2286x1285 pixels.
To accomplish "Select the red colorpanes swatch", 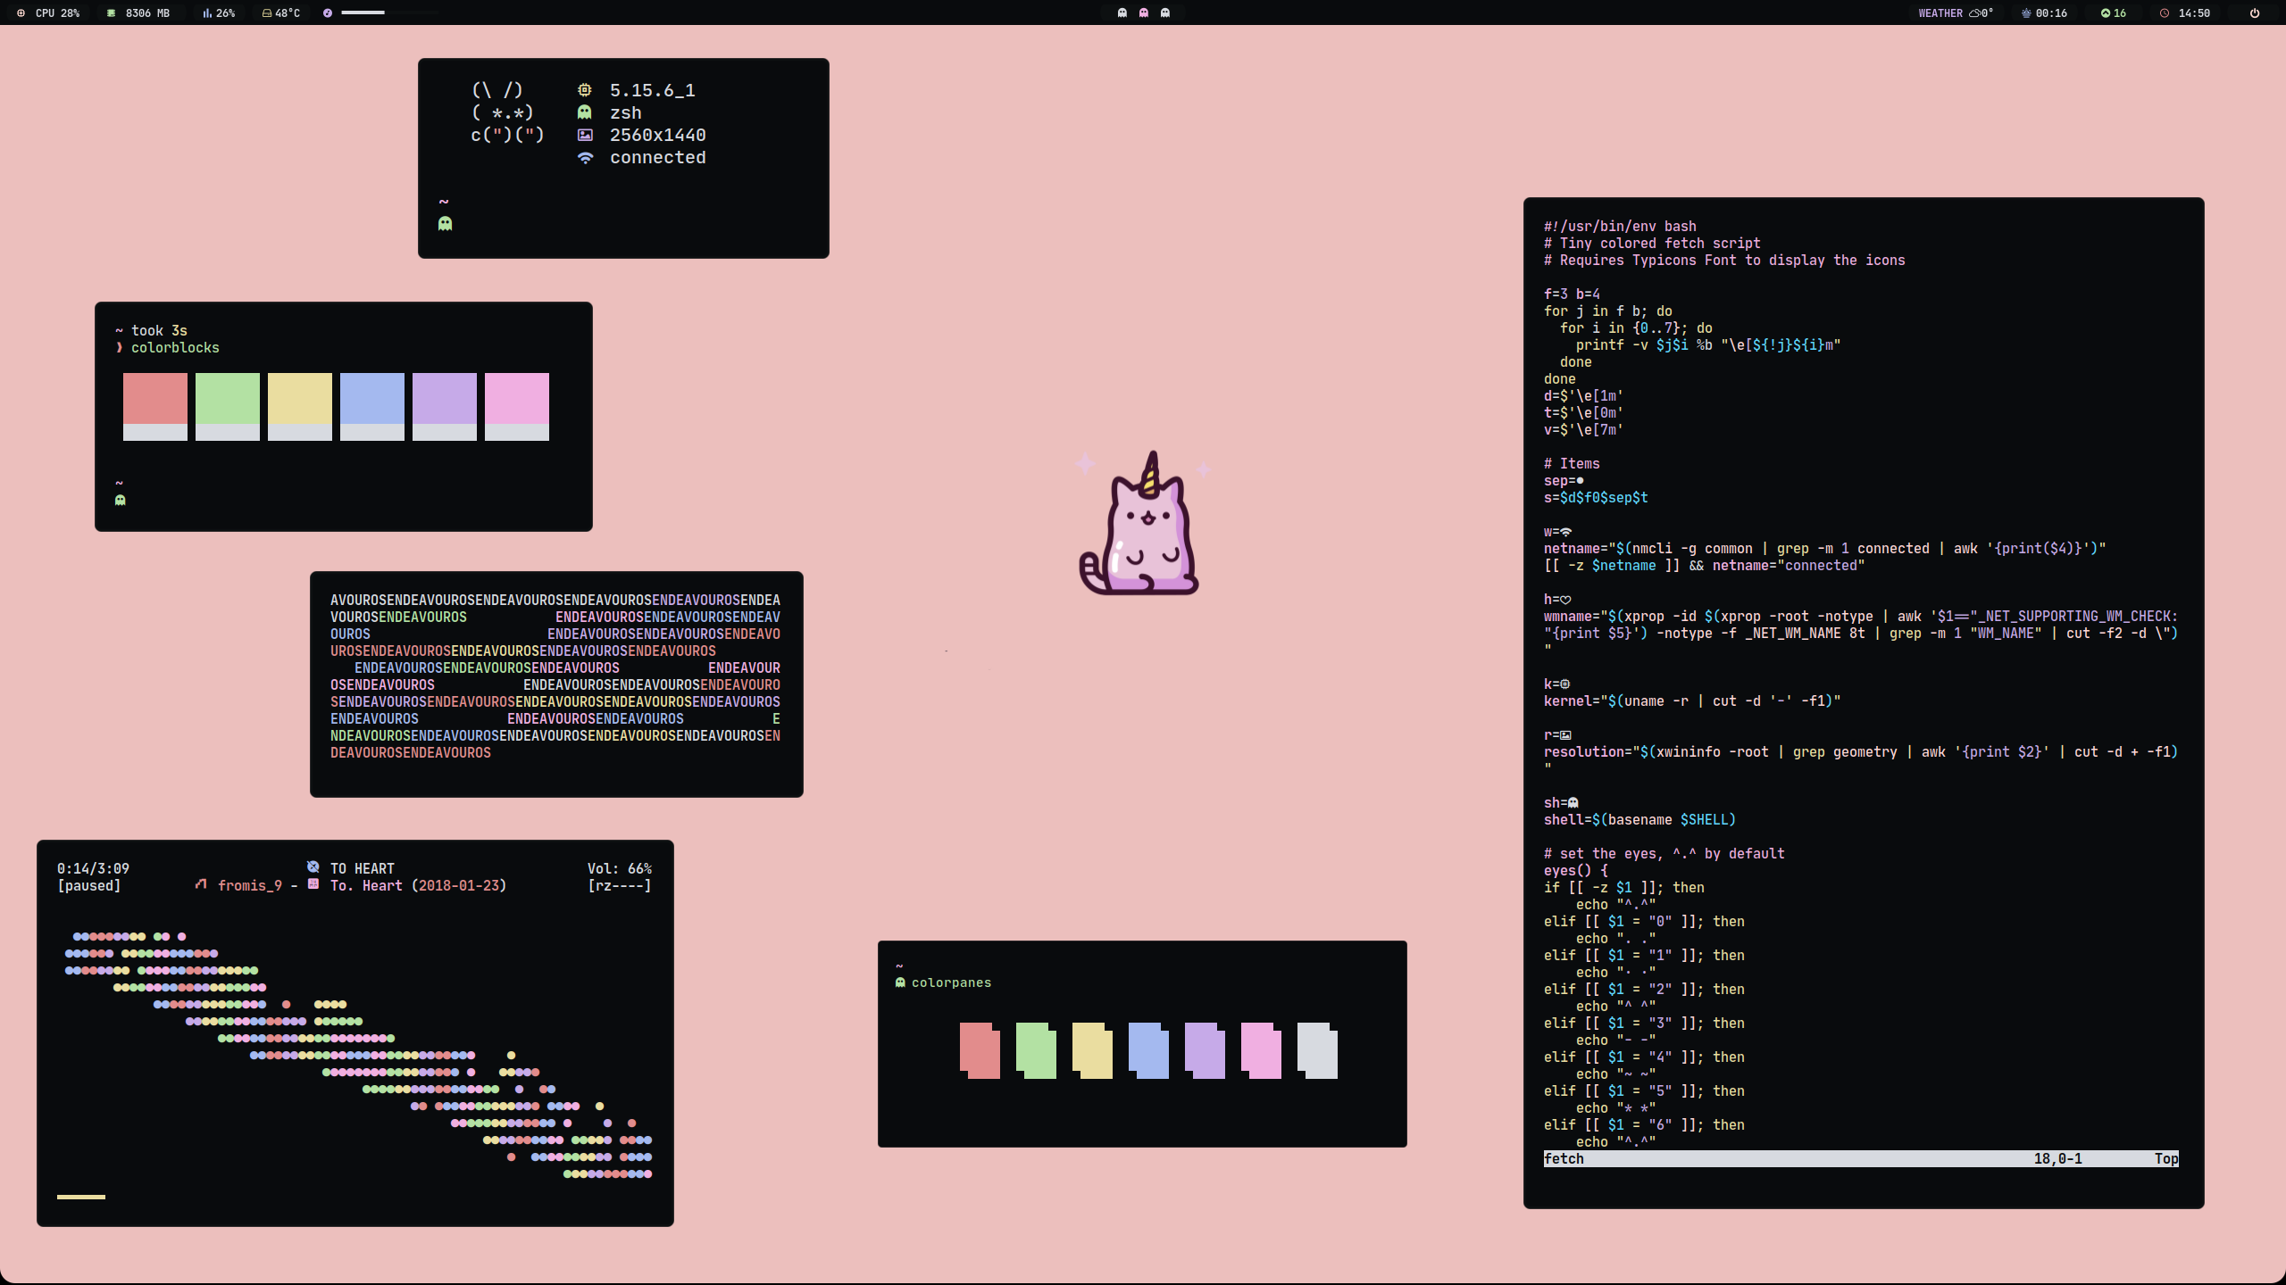I will pos(980,1050).
